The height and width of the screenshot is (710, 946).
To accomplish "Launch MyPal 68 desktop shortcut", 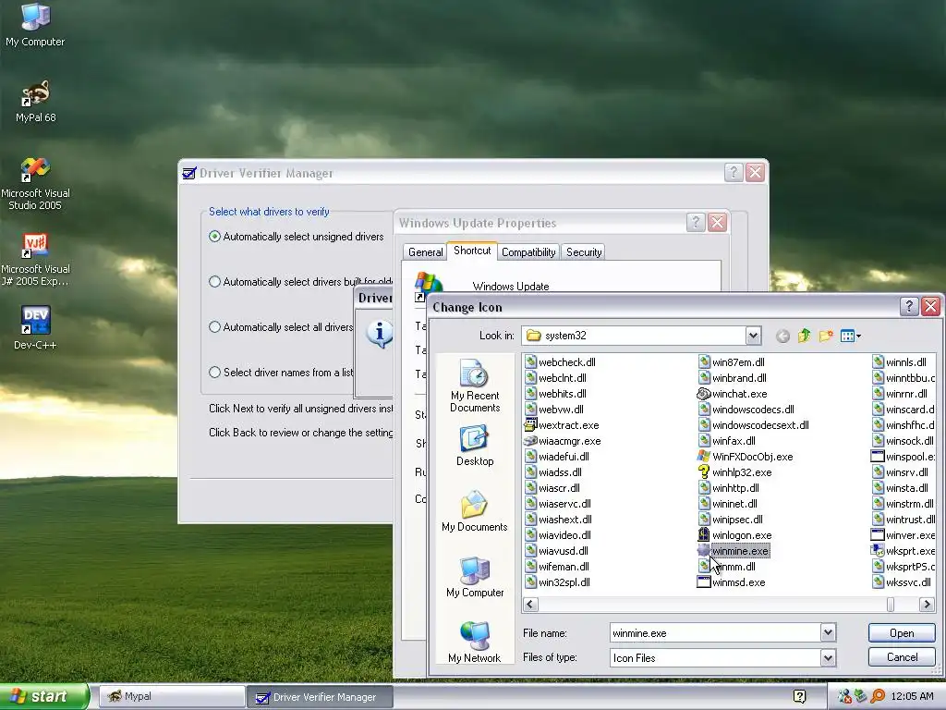I will tap(36, 101).
